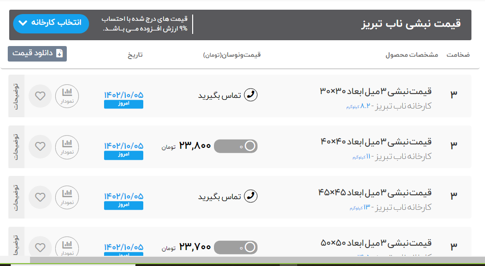This screenshot has width=485, height=266.
Task: Favorite the 30×30 angle iron with heart icon
Action: (x=41, y=95)
